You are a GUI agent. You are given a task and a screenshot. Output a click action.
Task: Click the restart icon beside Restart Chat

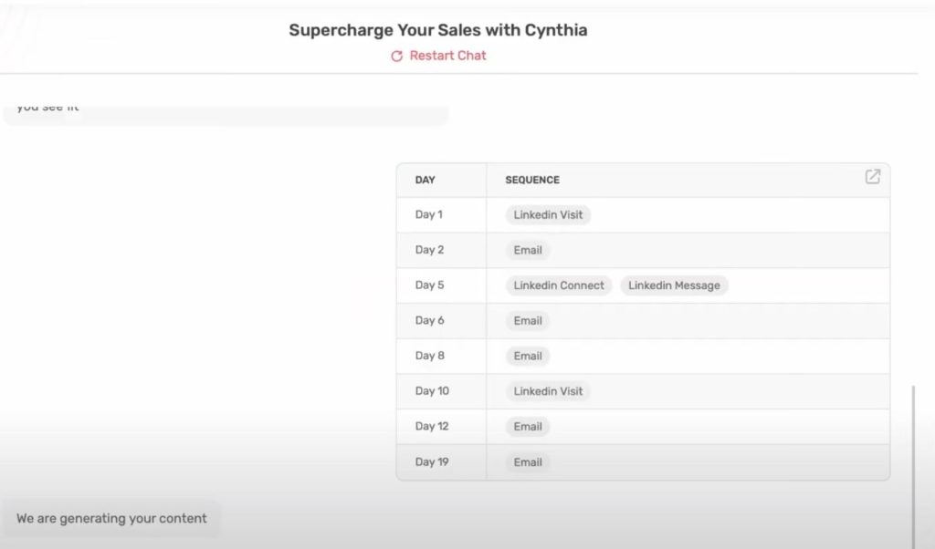pyautogui.click(x=396, y=57)
